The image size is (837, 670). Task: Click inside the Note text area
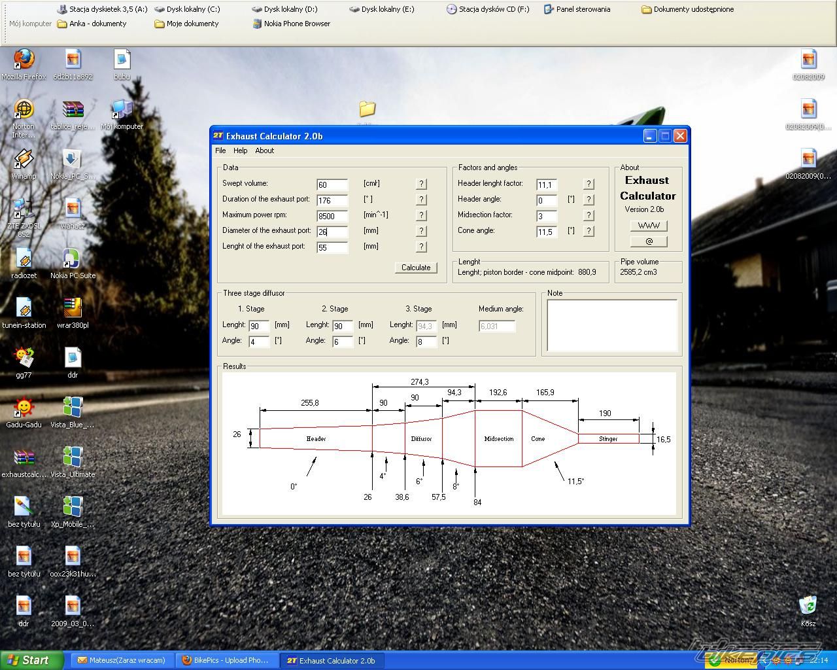coord(611,326)
